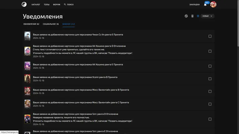Delete notifications with trash icon

tap(192, 16)
